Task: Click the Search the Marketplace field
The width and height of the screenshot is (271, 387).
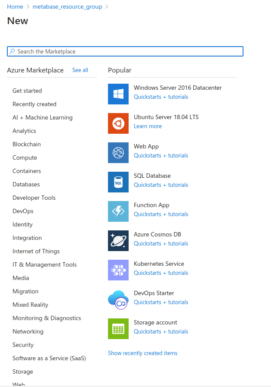Action: pyautogui.click(x=125, y=51)
